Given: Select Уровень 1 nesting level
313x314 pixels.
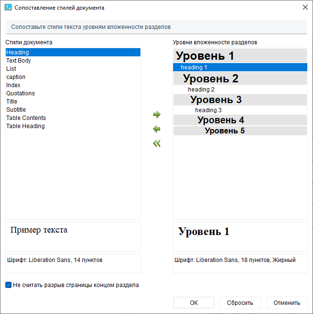Looking at the screenshot, I should pos(205,56).
